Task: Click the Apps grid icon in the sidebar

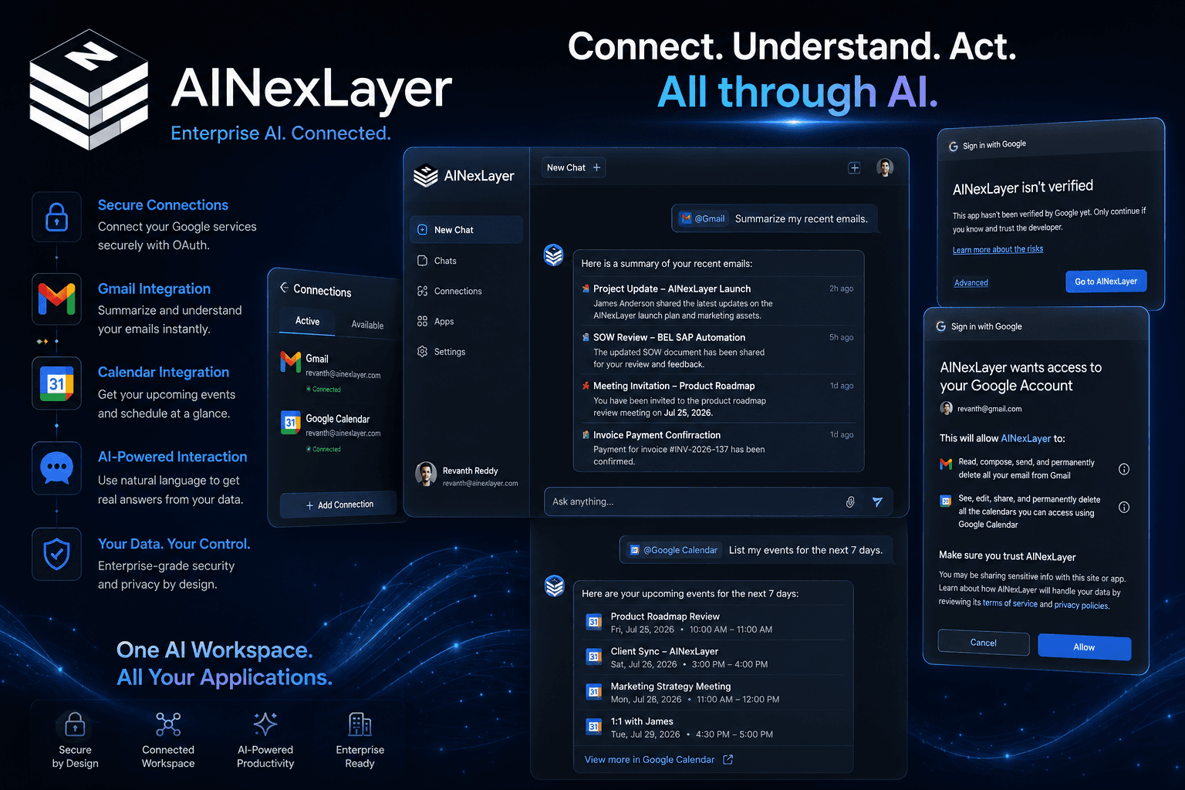Action: (x=422, y=321)
